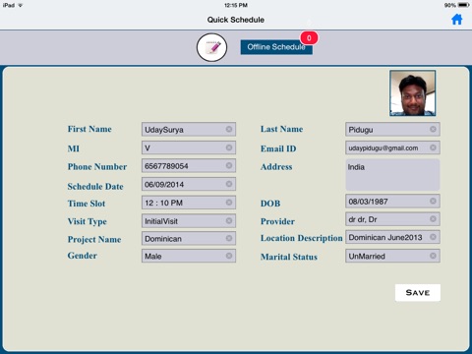Change the DOB 08/03/1987
Screen dimensions: 472x354
(x=392, y=201)
